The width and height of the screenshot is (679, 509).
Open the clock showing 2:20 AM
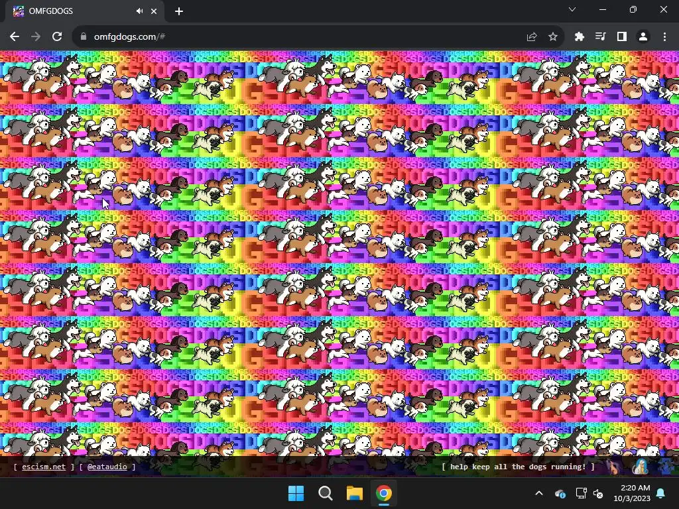point(632,493)
